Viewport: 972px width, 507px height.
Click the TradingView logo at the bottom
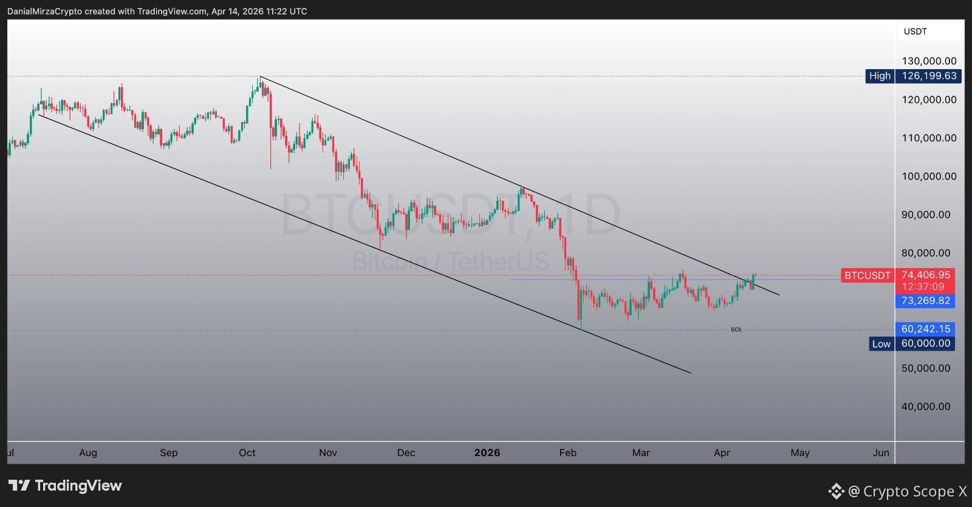[65, 486]
